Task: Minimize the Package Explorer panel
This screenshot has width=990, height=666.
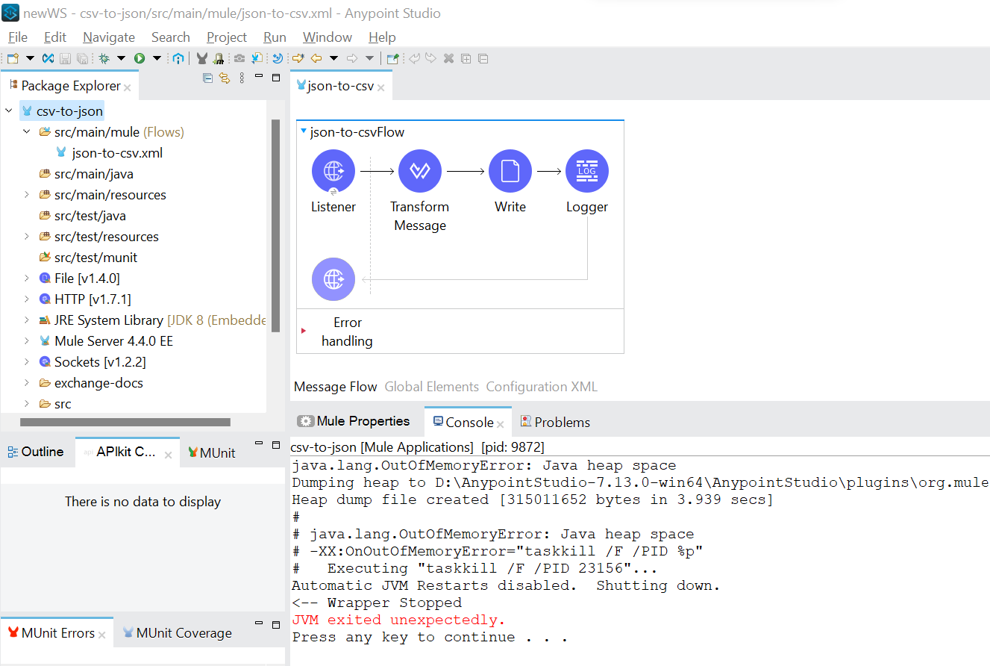Action: (x=259, y=77)
